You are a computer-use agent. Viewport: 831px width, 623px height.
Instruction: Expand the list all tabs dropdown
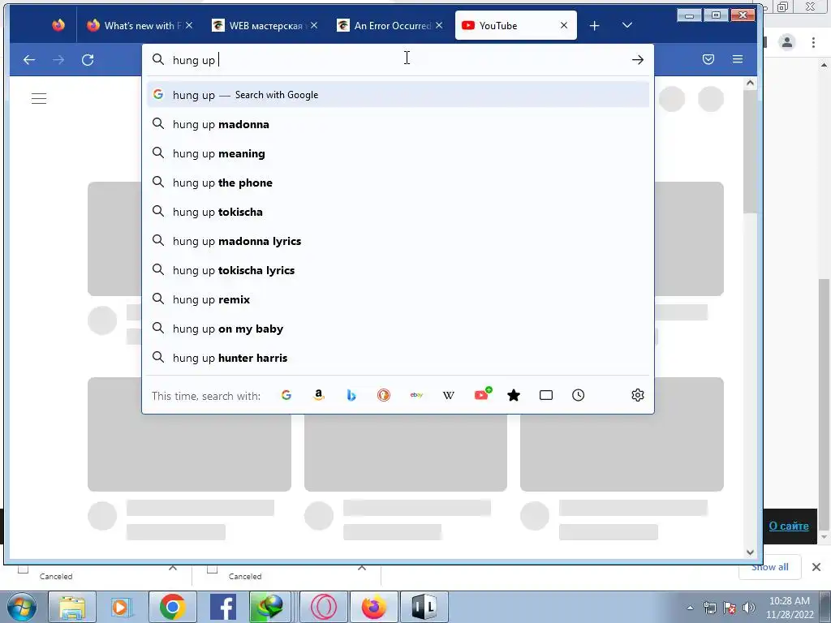[x=627, y=25]
